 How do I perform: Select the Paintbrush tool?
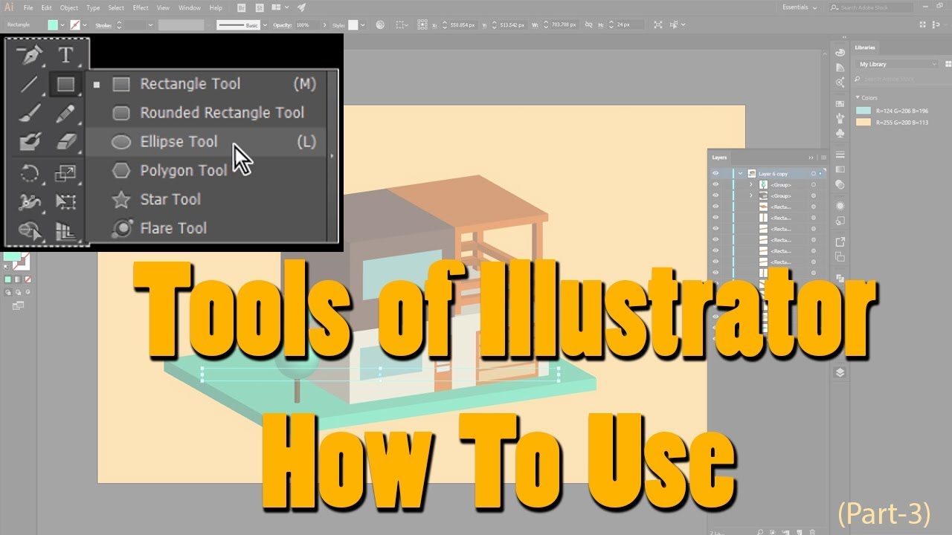(x=29, y=113)
